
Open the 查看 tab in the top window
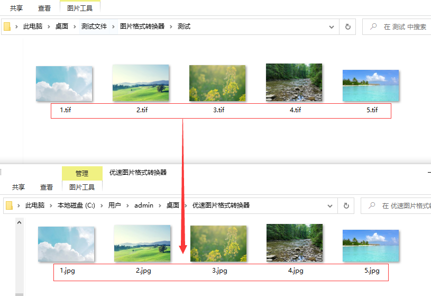click(44, 8)
